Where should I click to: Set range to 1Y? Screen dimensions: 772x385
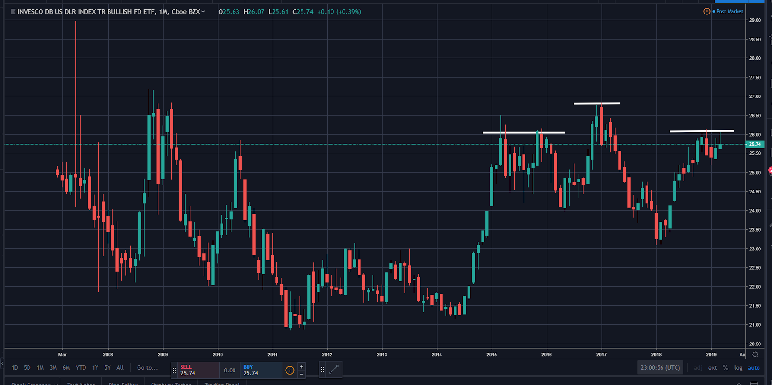96,368
